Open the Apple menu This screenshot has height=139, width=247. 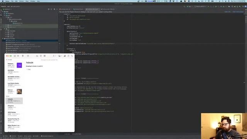tap(3, 1)
